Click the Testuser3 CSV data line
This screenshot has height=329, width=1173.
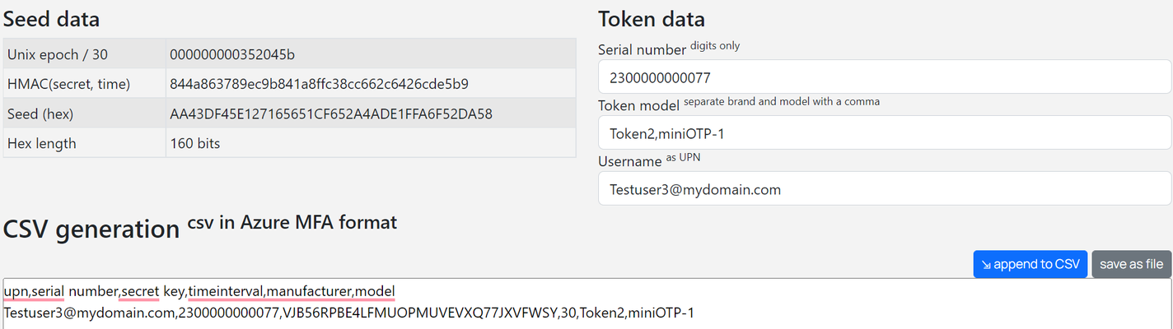[349, 313]
